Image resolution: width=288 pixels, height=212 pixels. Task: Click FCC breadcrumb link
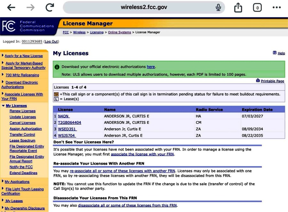pos(66,32)
